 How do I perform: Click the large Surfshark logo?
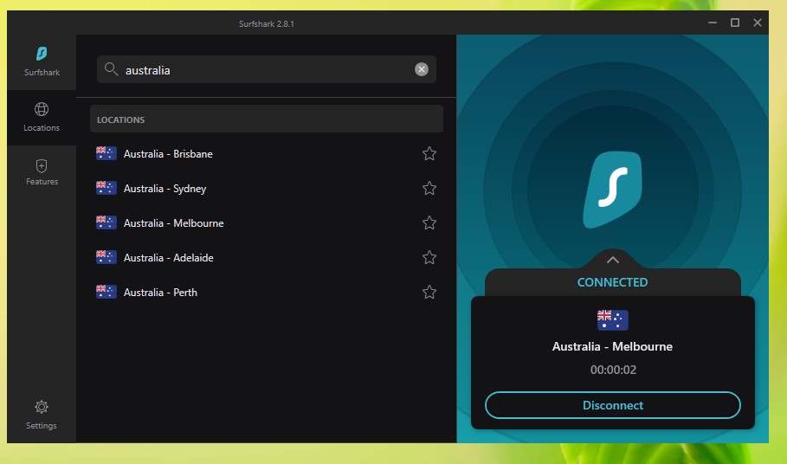coord(612,190)
